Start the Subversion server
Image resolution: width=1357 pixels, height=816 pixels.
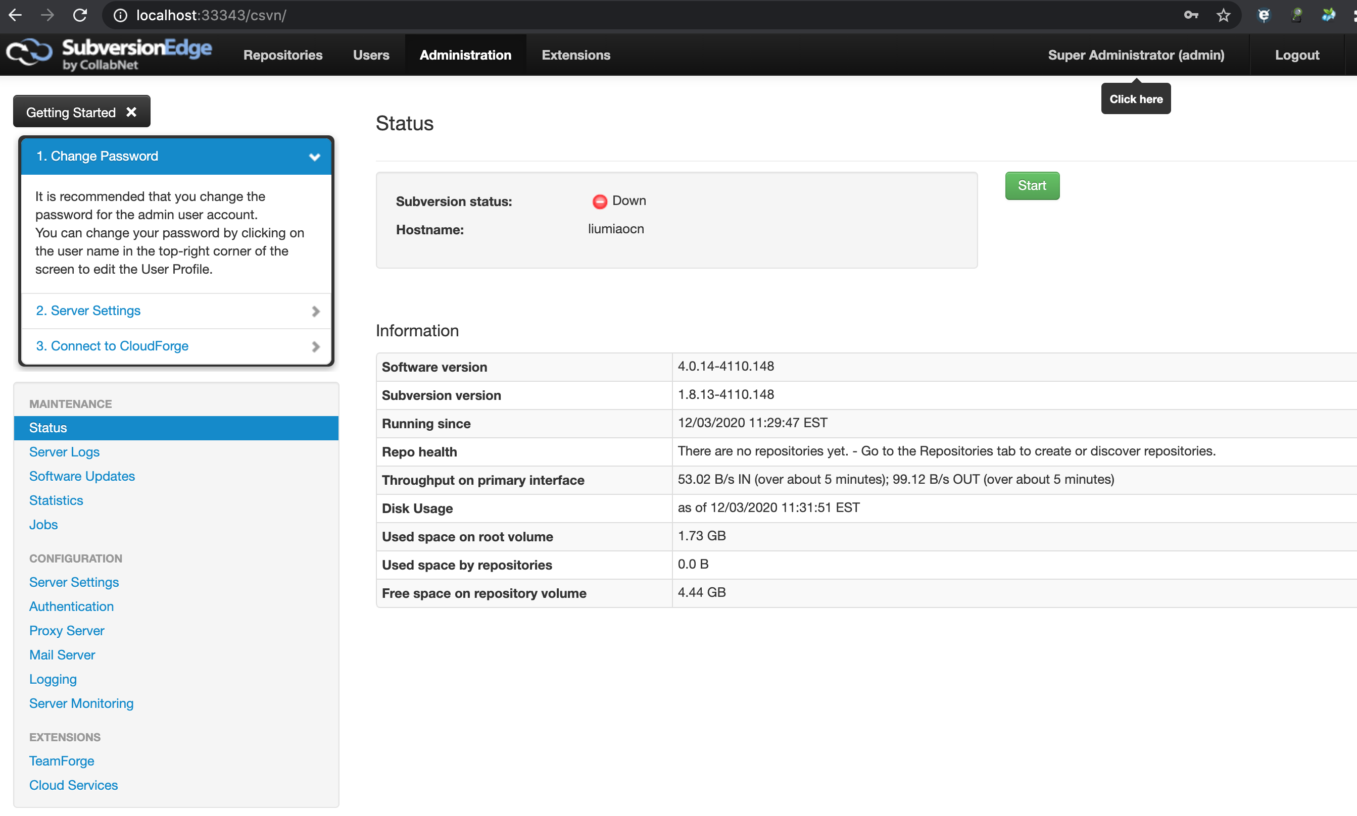[1032, 185]
